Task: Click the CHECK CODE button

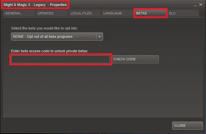Action: pos(135,59)
